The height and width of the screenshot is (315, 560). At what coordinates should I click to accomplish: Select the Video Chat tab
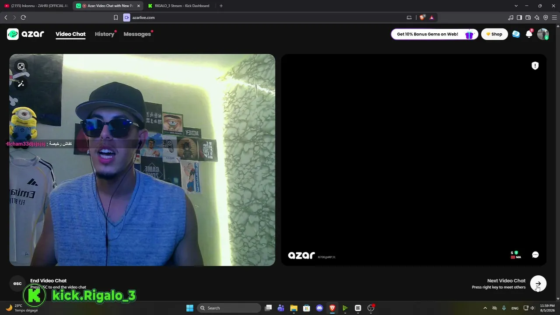click(x=70, y=34)
